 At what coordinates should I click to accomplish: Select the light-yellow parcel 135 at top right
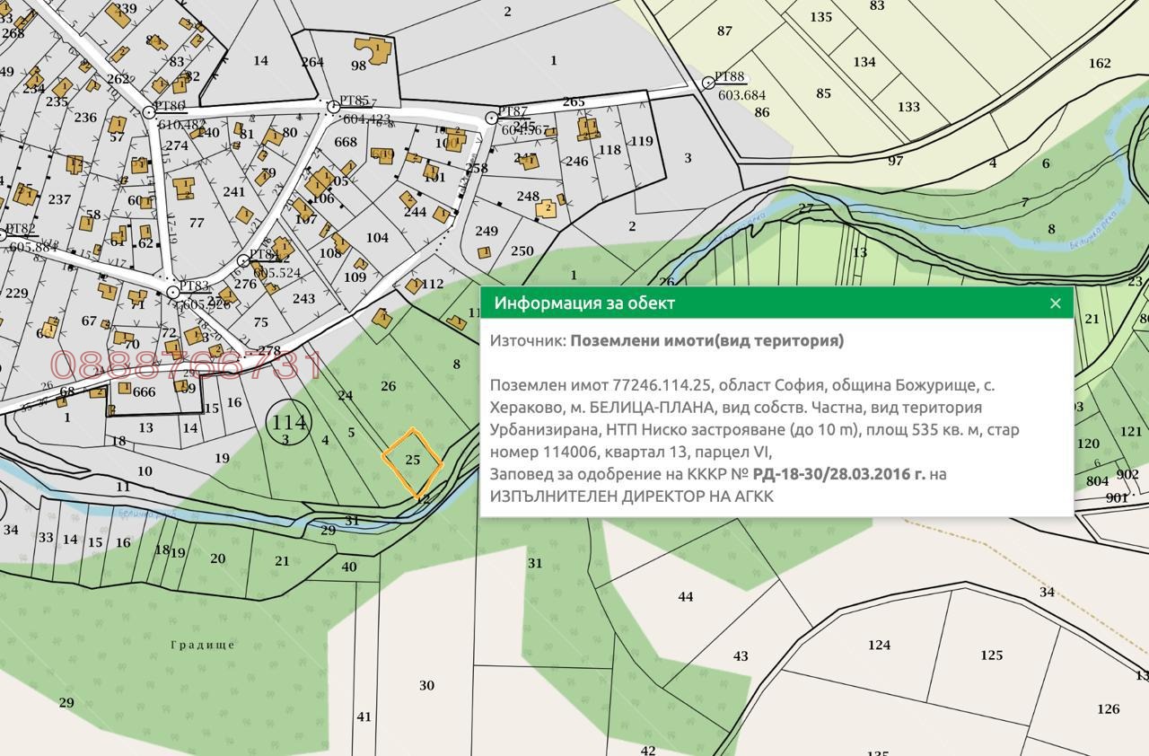click(x=821, y=16)
